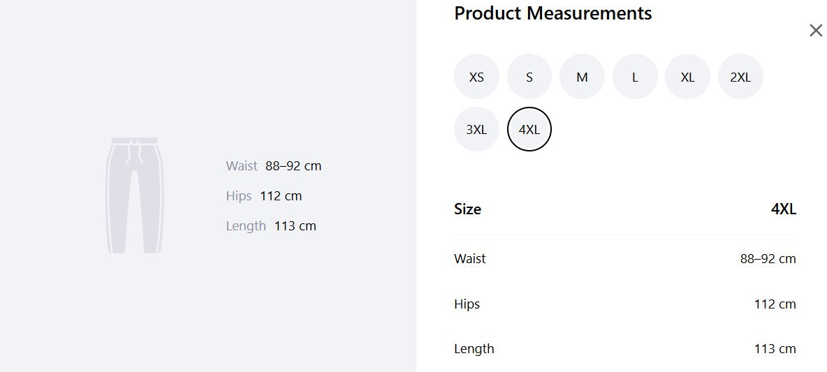Choose the 2XL size button
Screen dimensions: 827x372
(740, 77)
